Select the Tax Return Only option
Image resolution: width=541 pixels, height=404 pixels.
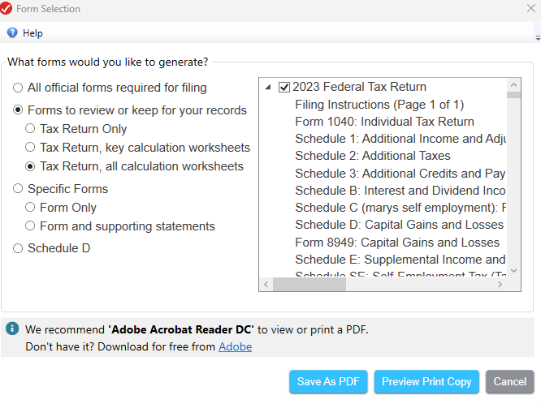coord(30,128)
